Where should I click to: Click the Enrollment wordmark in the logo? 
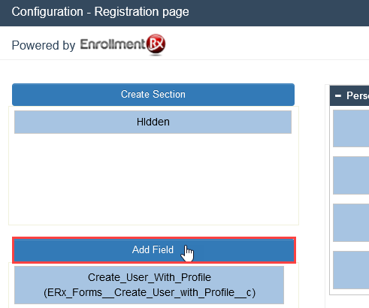(x=113, y=44)
